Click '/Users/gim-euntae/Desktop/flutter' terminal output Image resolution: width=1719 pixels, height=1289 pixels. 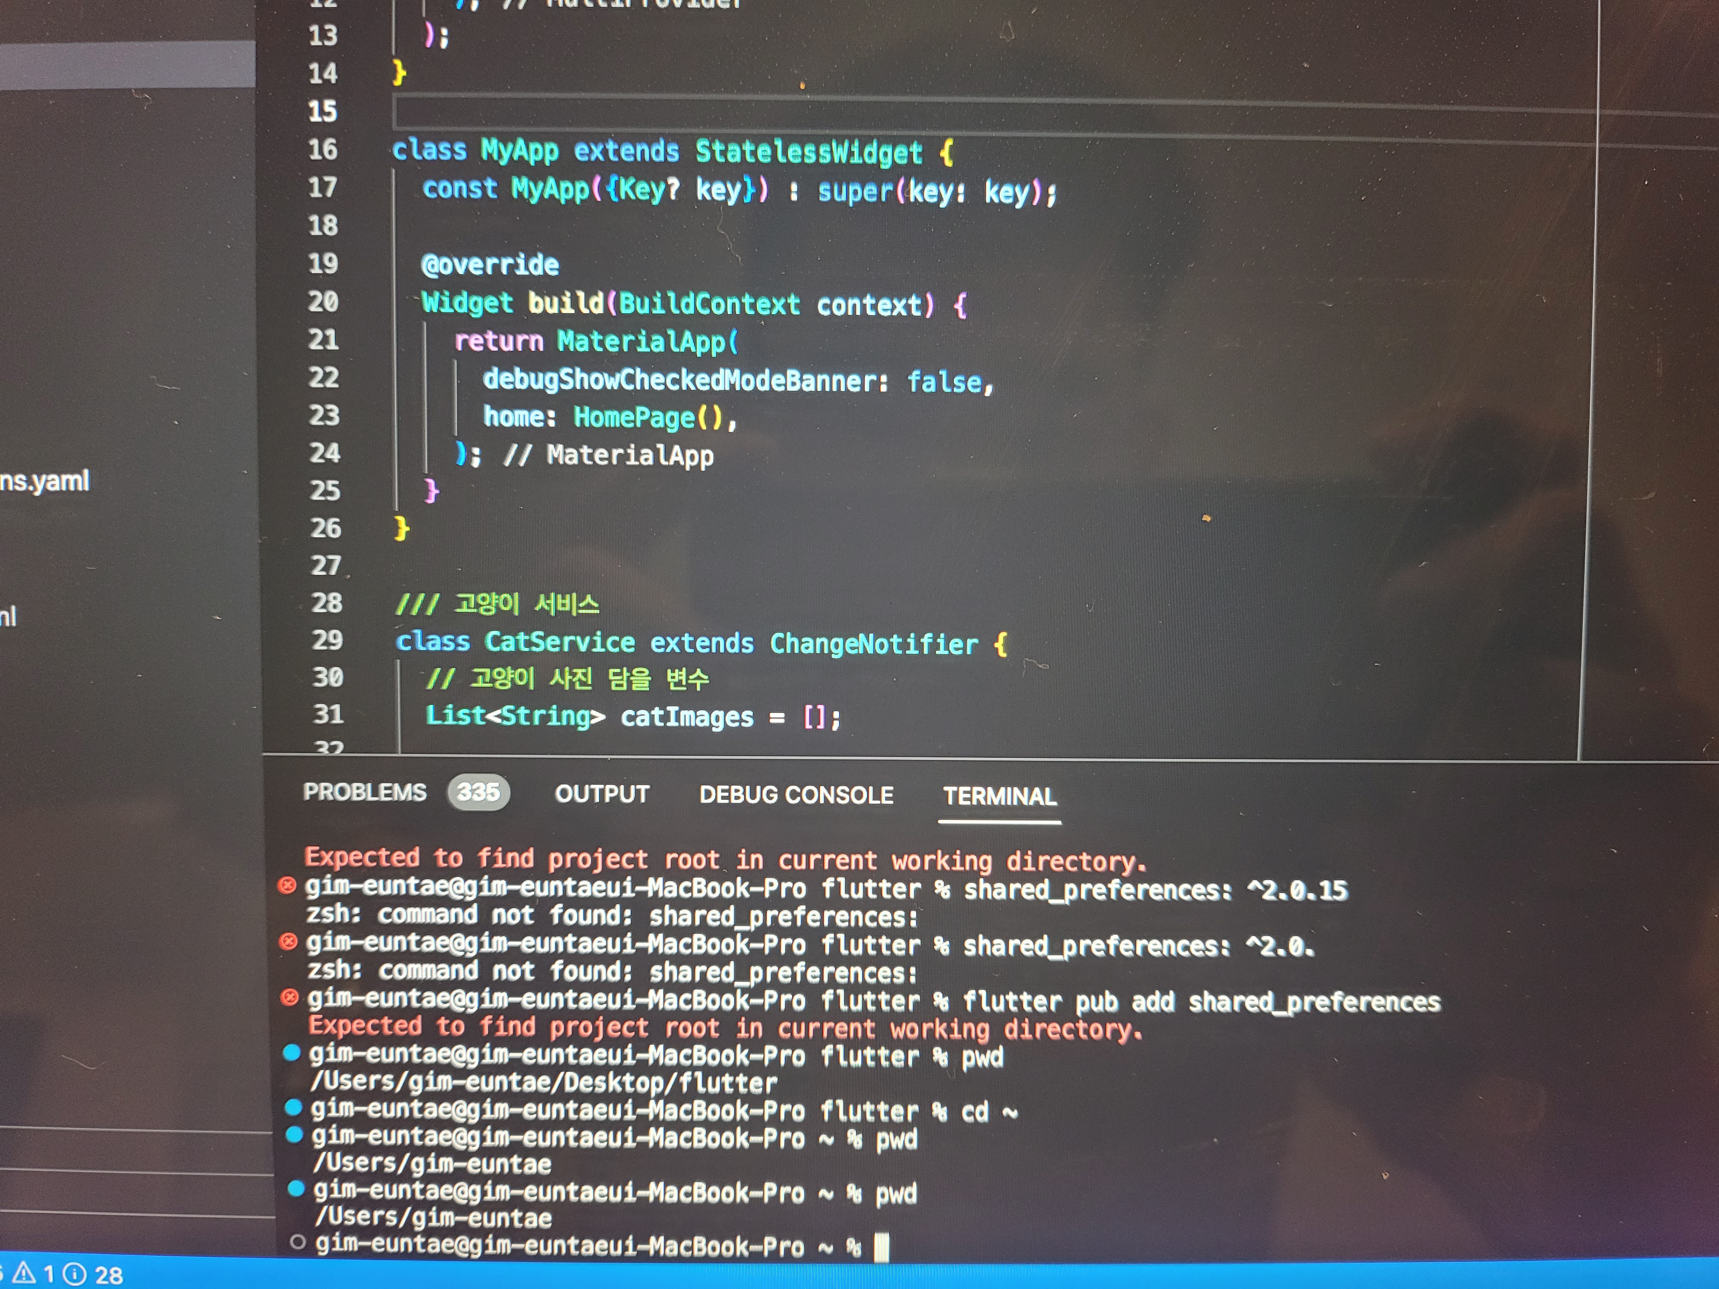click(x=543, y=1082)
